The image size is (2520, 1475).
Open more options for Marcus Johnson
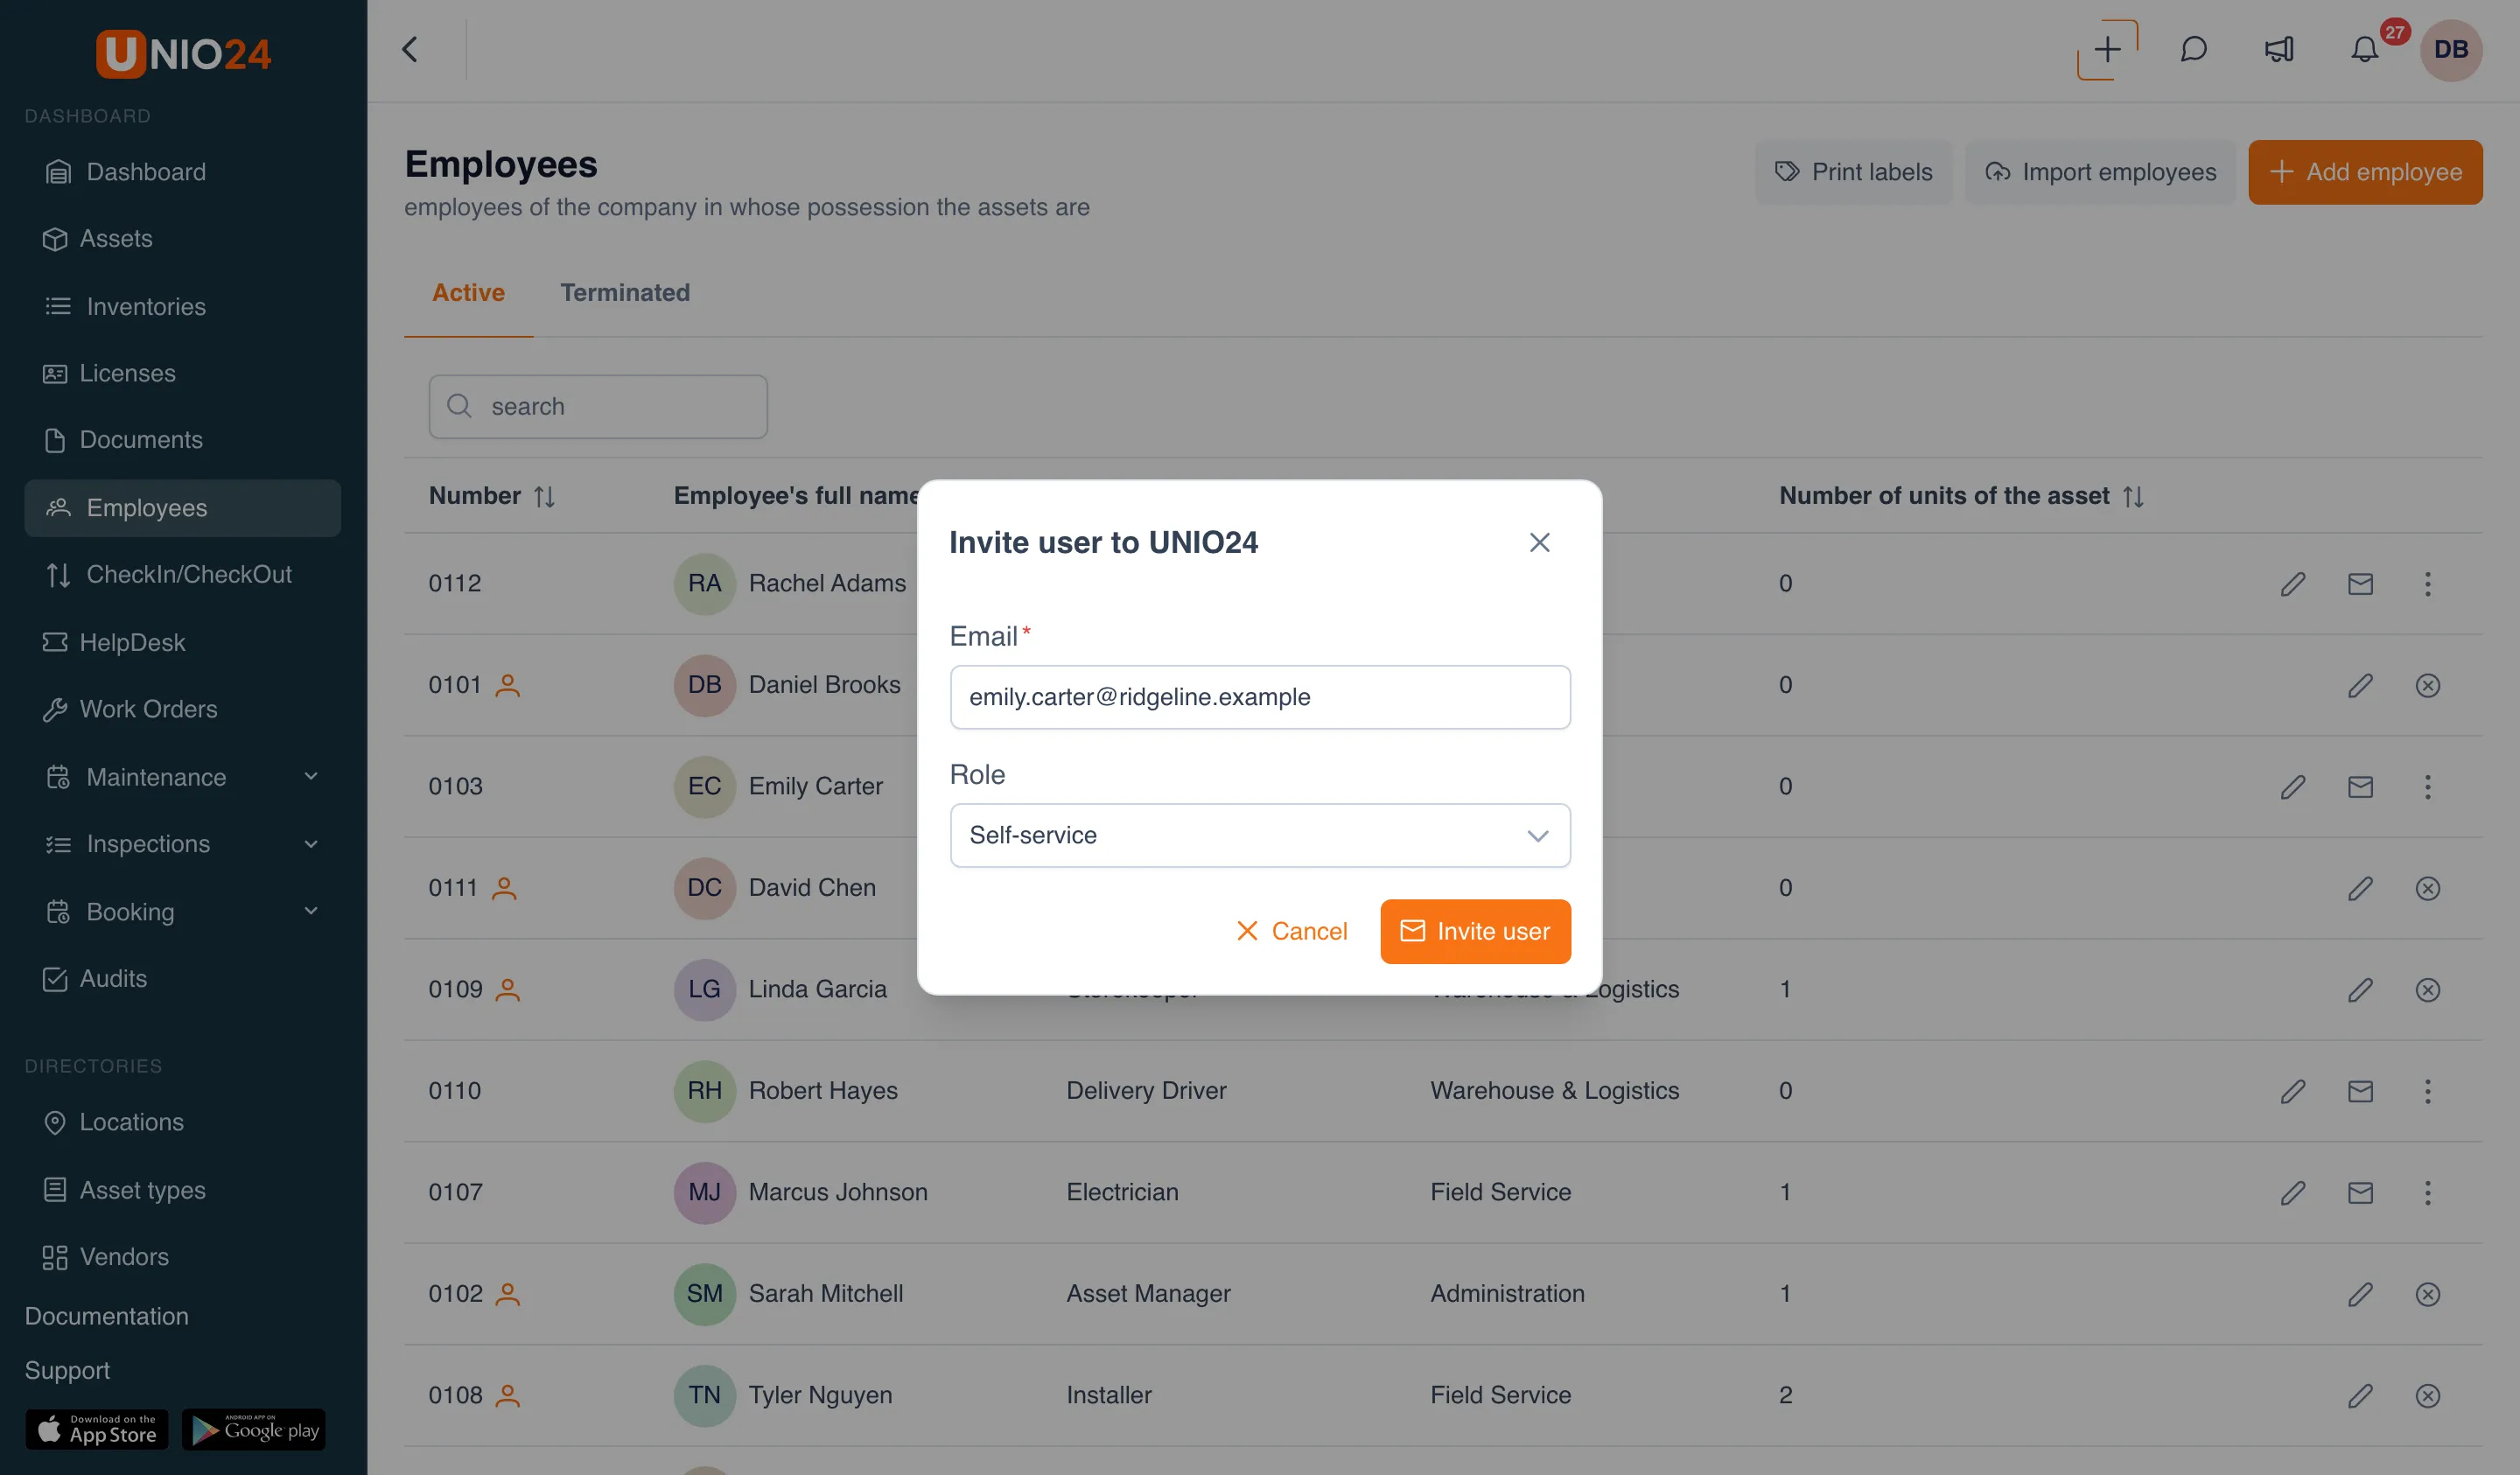click(2427, 1193)
